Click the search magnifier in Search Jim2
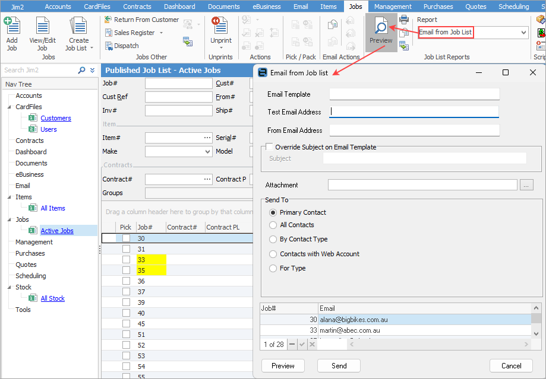The width and height of the screenshot is (546, 379). (x=82, y=70)
